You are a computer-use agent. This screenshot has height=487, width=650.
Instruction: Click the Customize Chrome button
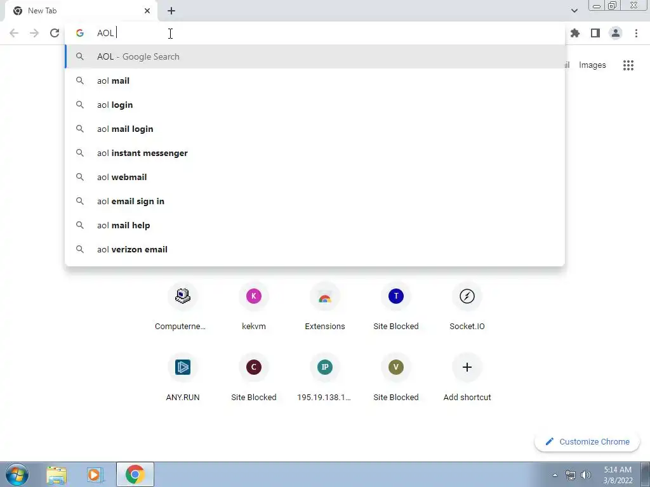tap(587, 441)
